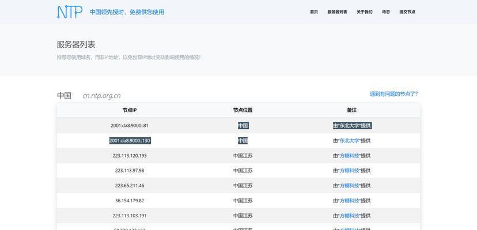Click 中国江苏 in the 223.113.103.191 row
The width and height of the screenshot is (477, 230).
pyautogui.click(x=243, y=216)
